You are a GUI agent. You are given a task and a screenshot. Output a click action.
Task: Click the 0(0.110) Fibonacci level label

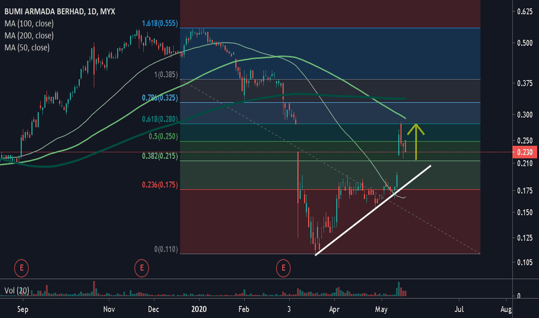point(166,249)
